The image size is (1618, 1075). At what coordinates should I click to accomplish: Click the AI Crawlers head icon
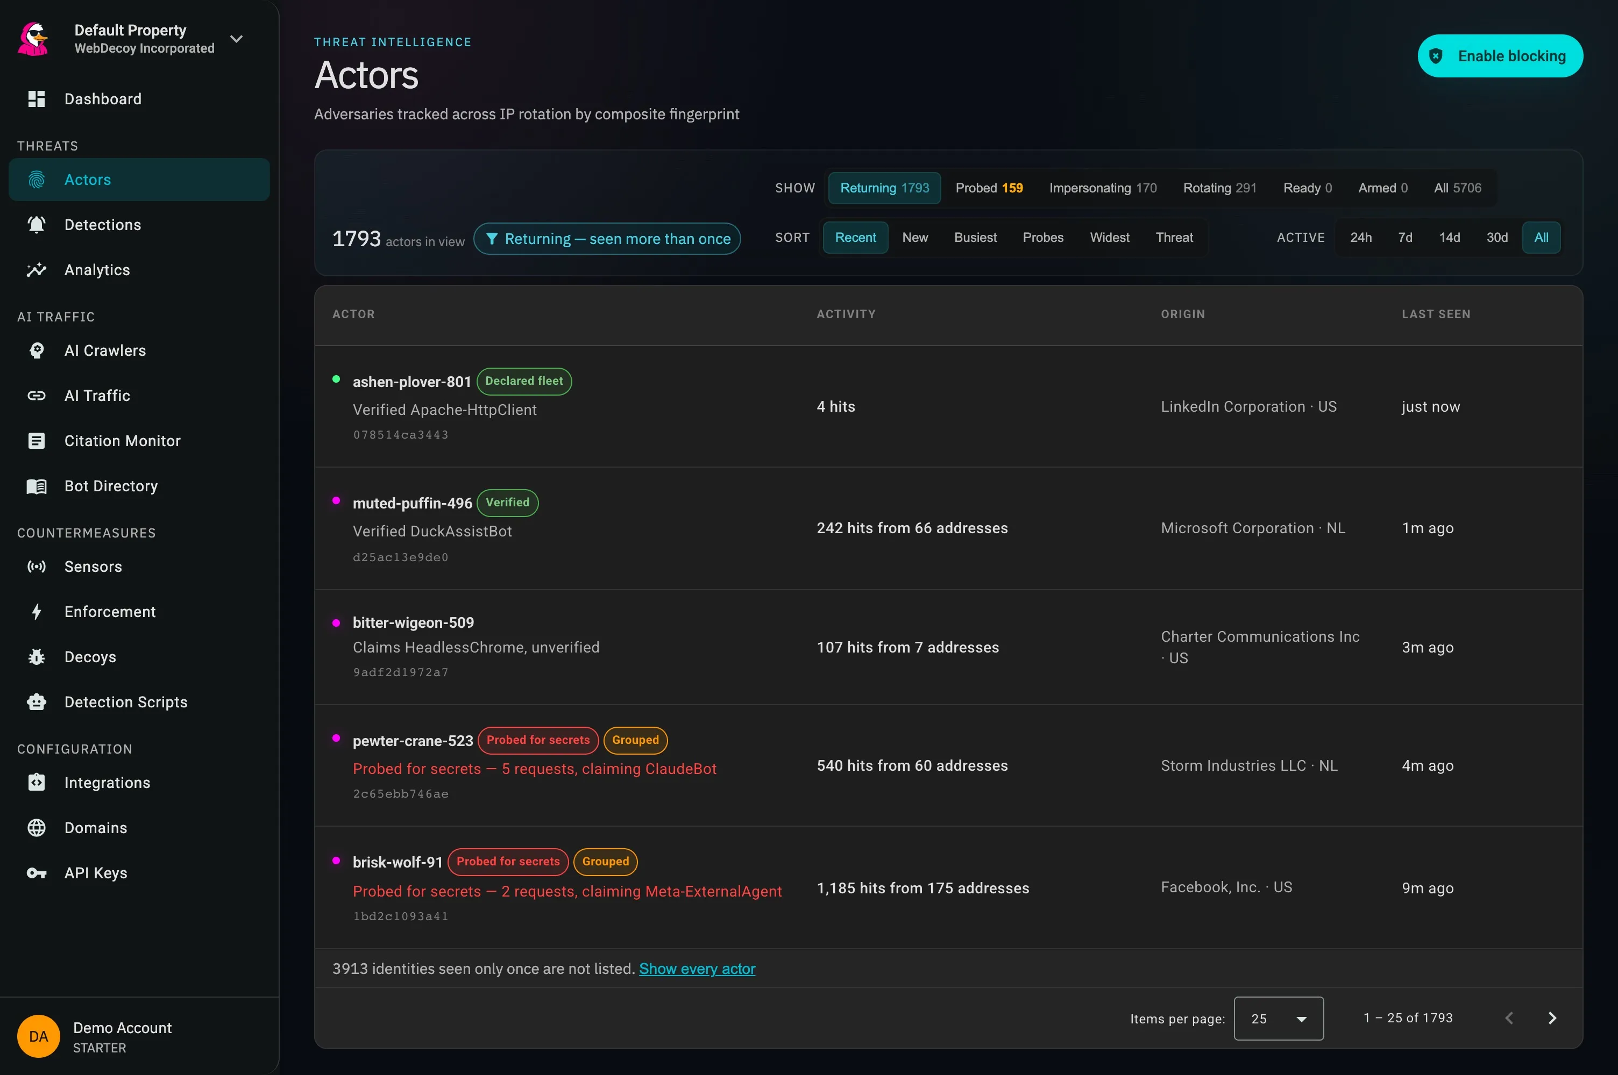pos(37,350)
